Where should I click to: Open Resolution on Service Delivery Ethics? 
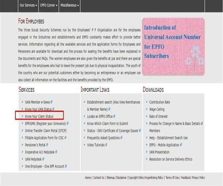click(x=171, y=159)
